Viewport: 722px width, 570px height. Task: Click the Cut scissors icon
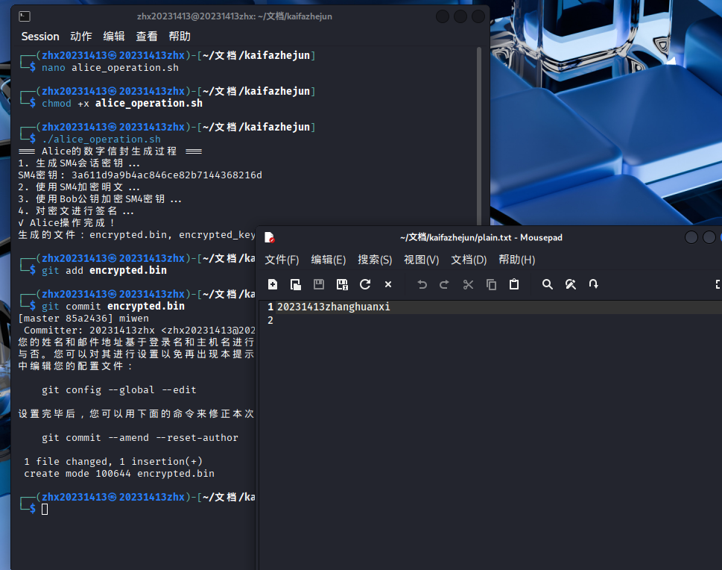(468, 284)
